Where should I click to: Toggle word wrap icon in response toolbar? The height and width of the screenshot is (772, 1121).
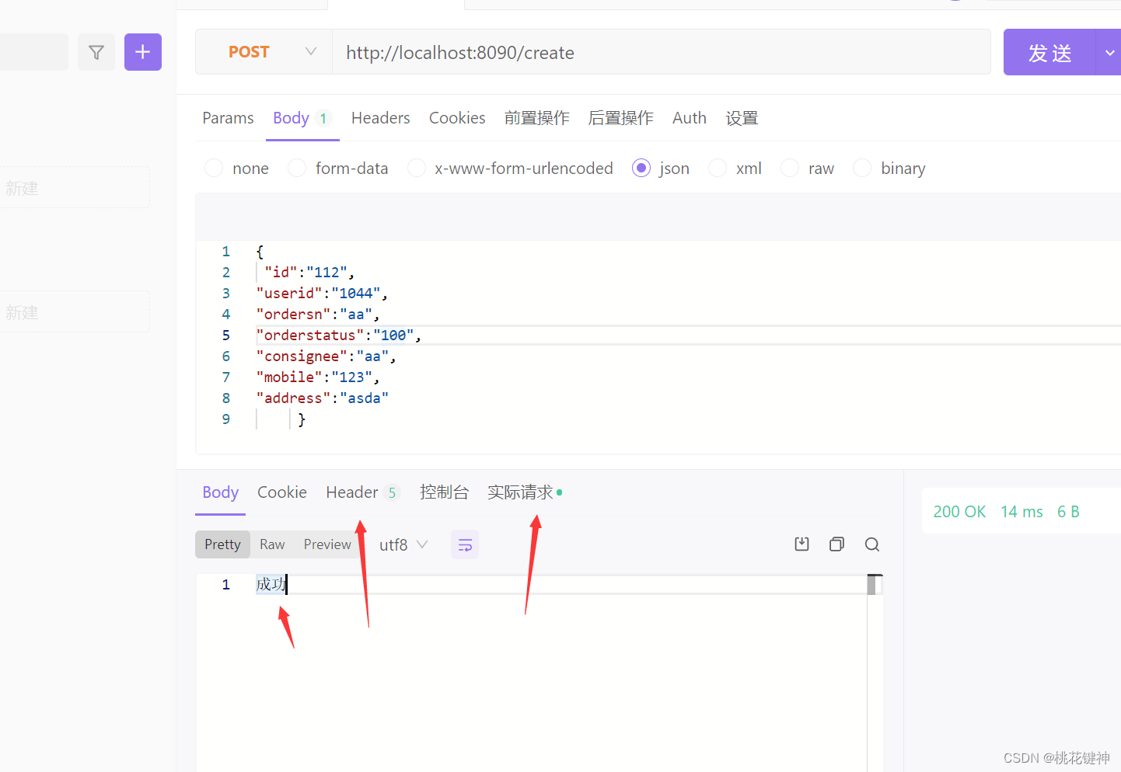pos(465,545)
